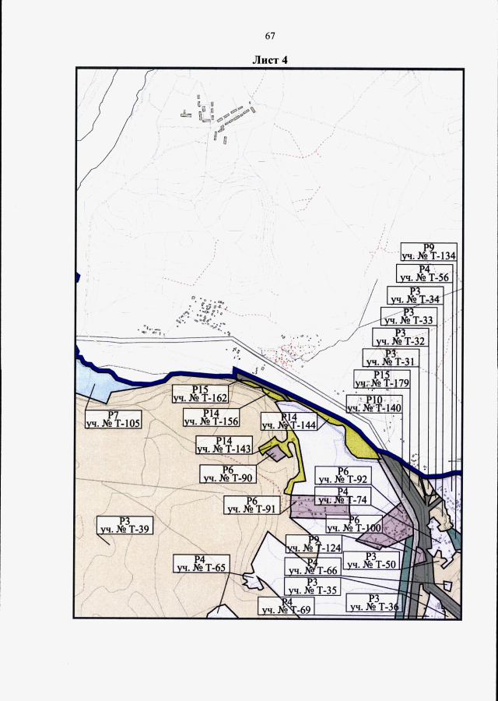This screenshot has width=498, height=701.
Task: Click the P15 уч. № Т-179 label
Action: tap(382, 379)
